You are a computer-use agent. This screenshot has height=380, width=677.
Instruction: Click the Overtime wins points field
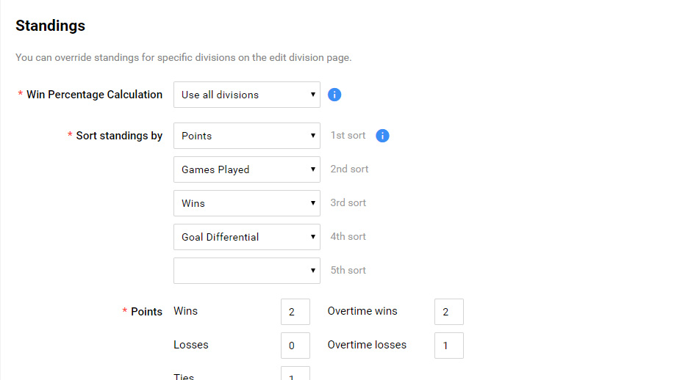449,312
